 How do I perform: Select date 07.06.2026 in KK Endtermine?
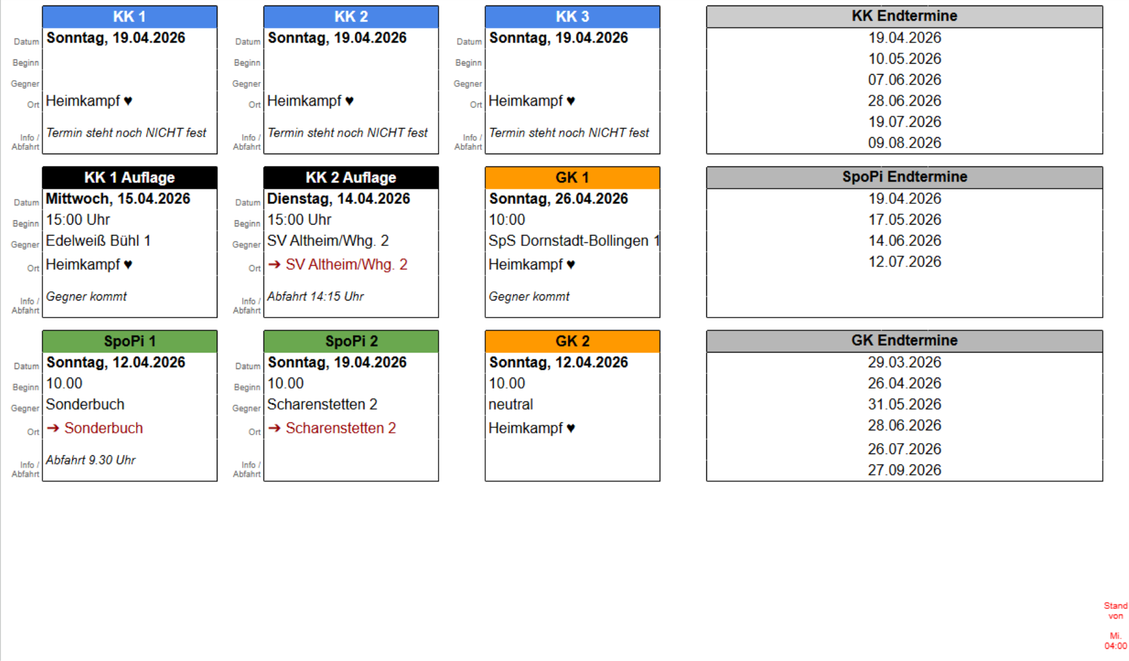(904, 80)
